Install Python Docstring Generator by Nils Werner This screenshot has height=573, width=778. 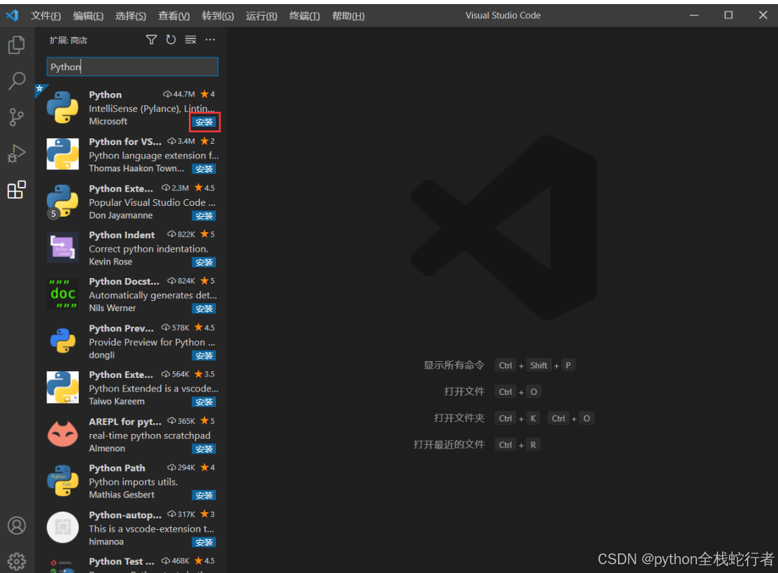(204, 308)
